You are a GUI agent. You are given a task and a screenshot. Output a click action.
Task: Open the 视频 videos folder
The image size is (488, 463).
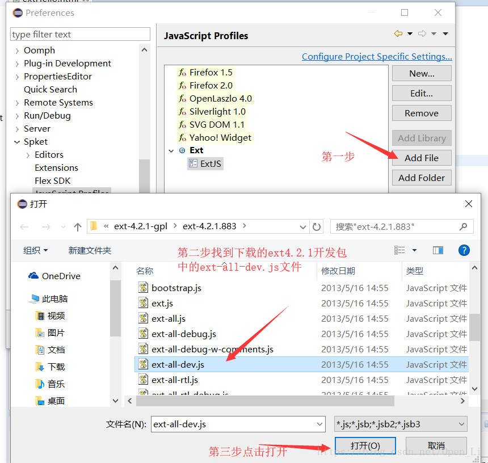[x=50, y=316]
